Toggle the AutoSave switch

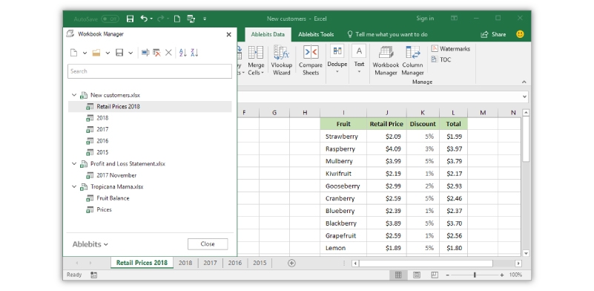(x=110, y=19)
